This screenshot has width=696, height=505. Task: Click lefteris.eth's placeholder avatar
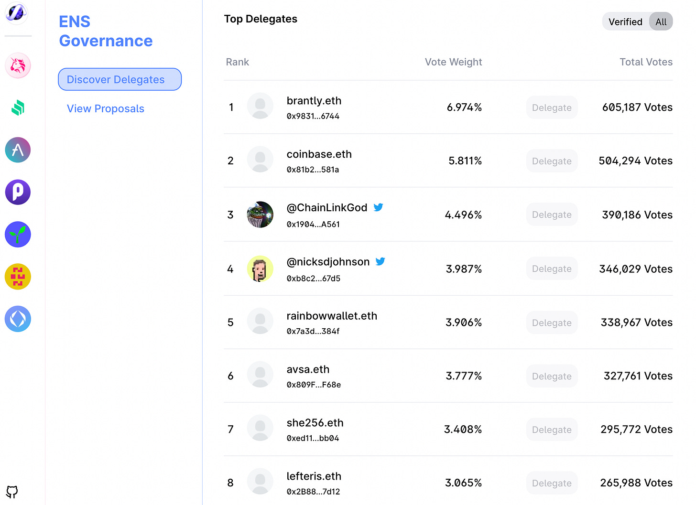[x=260, y=481]
